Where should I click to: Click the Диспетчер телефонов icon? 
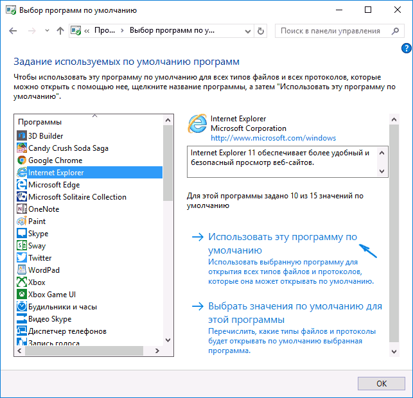click(x=22, y=331)
